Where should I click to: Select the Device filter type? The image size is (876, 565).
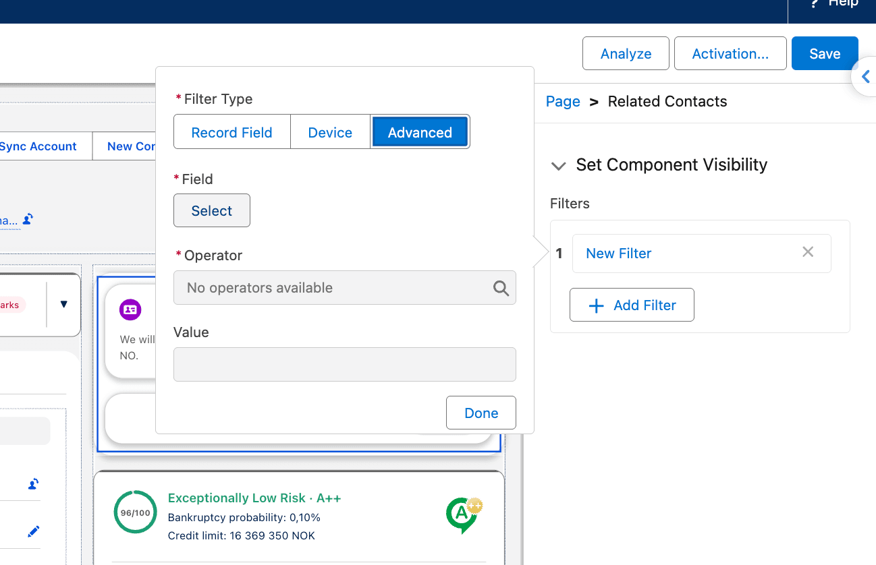[x=330, y=132]
